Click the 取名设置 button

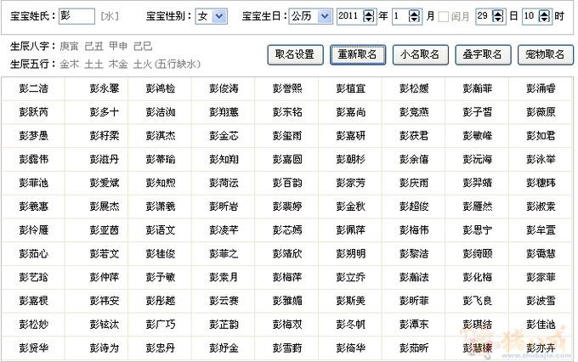tap(295, 54)
